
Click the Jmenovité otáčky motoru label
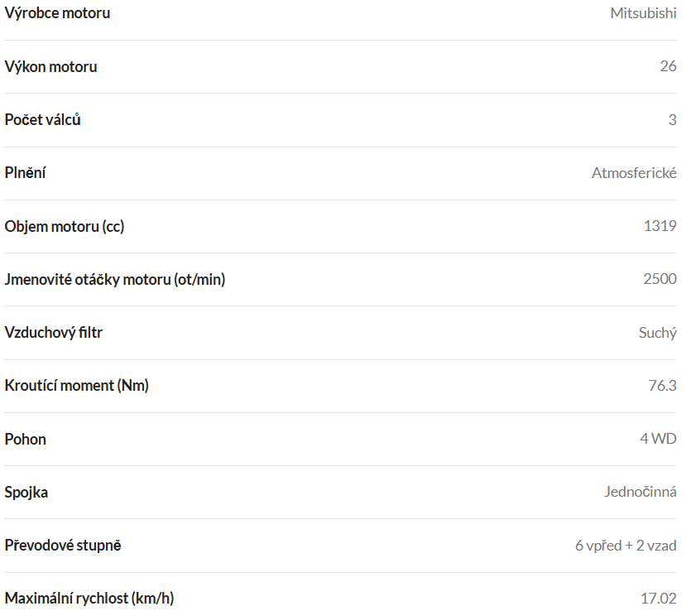115,280
